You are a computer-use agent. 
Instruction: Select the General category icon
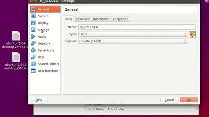(33, 9)
